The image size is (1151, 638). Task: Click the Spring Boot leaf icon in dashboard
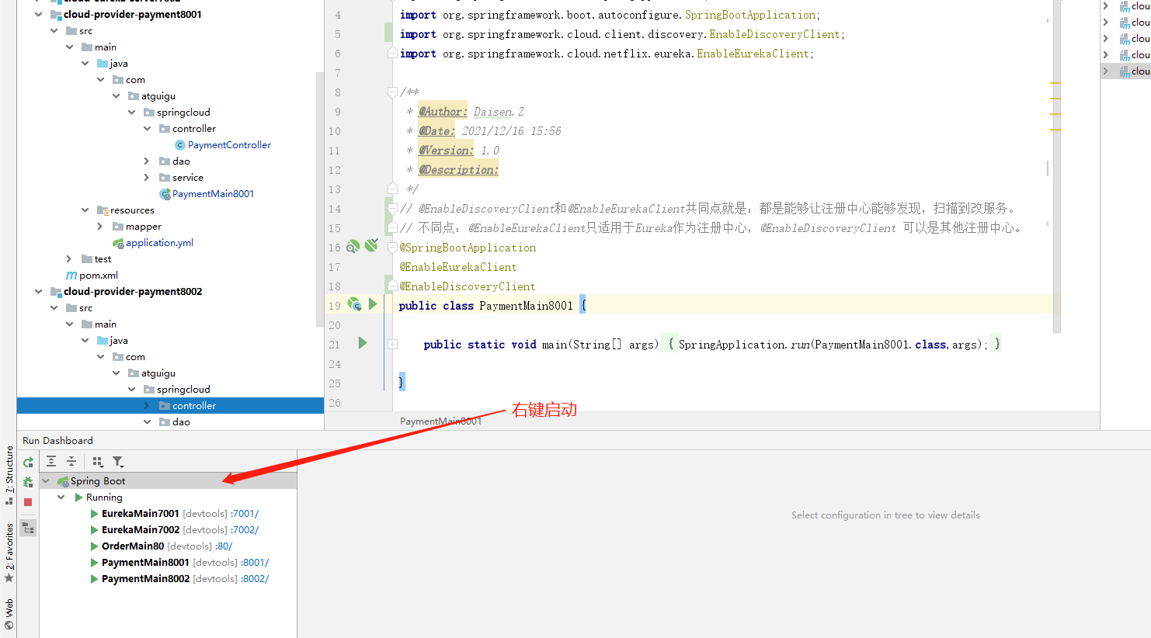[63, 481]
